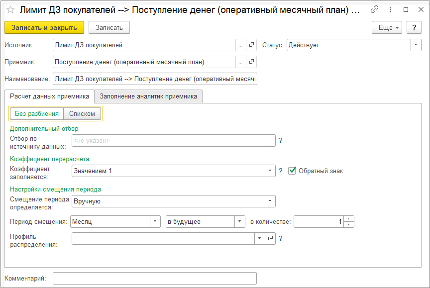Expand the Месяц period dropdown

(x=155, y=221)
